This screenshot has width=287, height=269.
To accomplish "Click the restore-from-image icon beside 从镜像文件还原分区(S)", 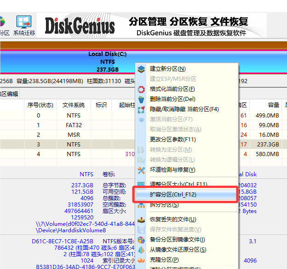I will (x=141, y=250).
